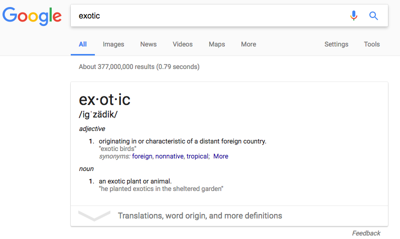The width and height of the screenshot is (400, 239).
Task: Open Translations, word origin, and more definitions
Action: 200,215
